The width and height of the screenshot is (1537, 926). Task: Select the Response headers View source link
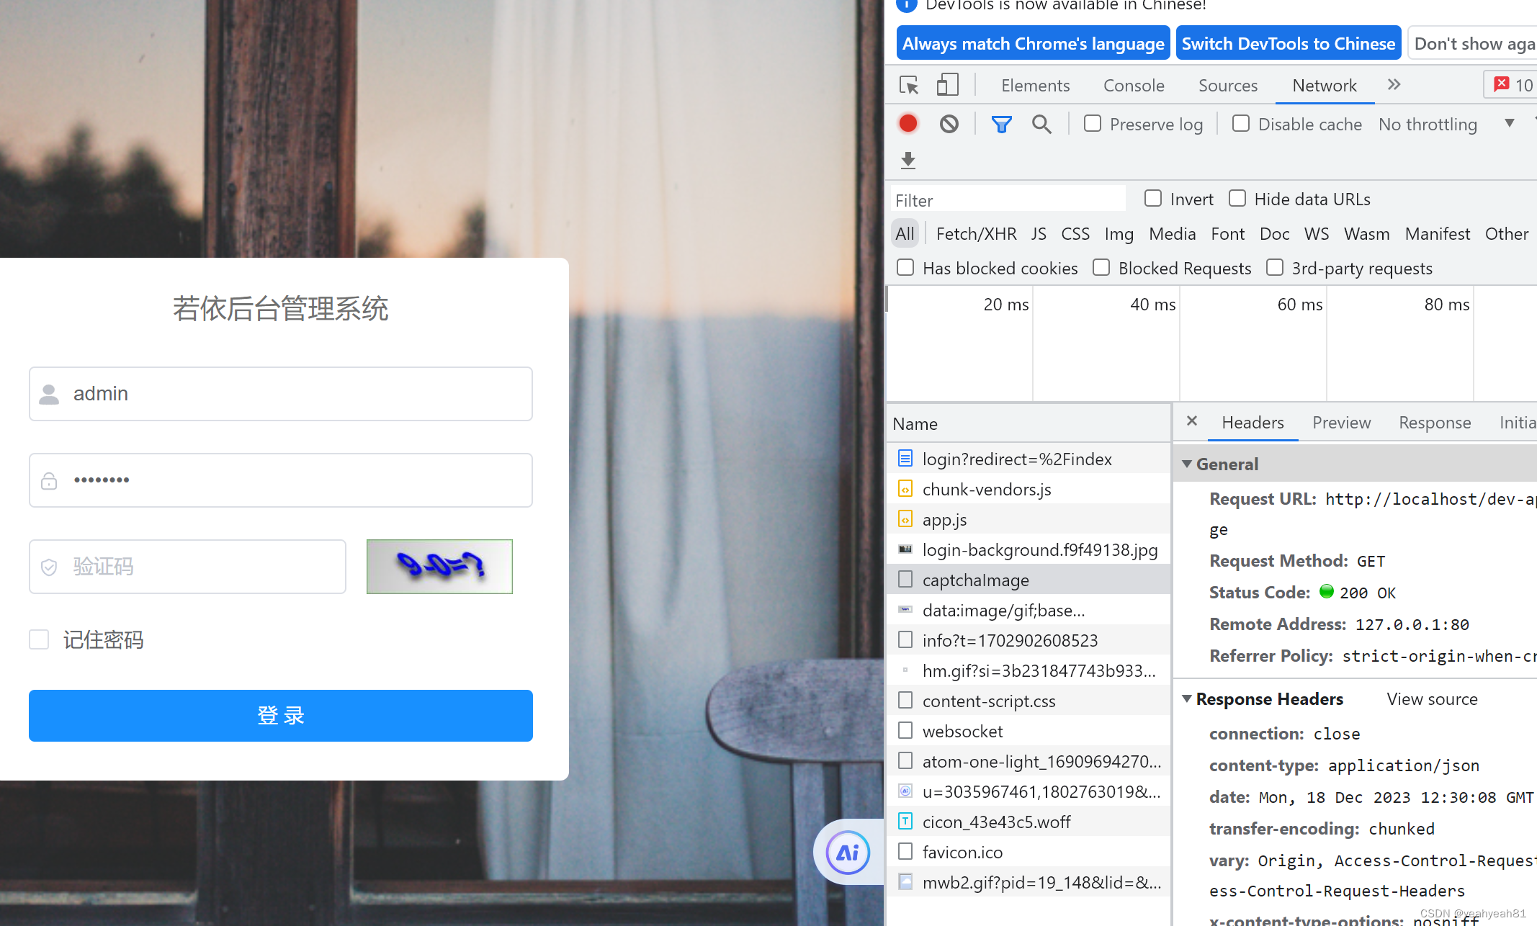coord(1432,699)
